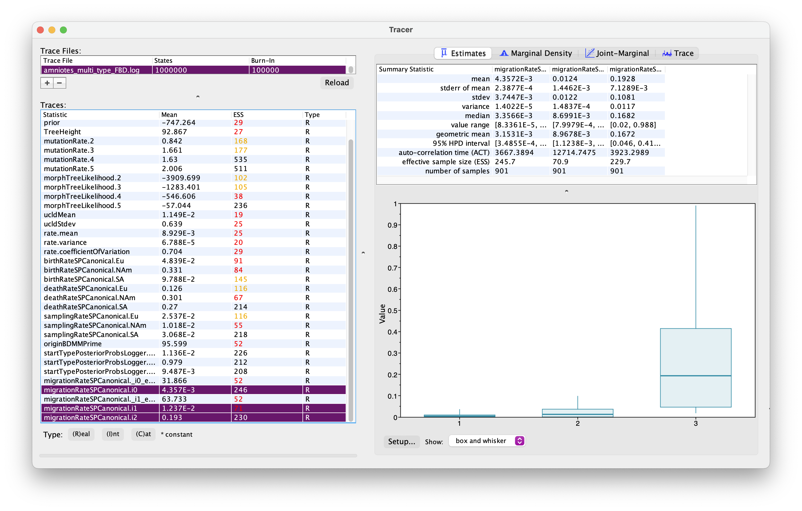The image size is (802, 511).
Task: Click the box plot for trace 3
Action: pos(696,368)
